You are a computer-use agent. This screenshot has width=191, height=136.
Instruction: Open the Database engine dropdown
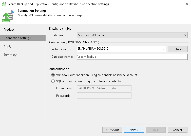[x=132, y=35]
